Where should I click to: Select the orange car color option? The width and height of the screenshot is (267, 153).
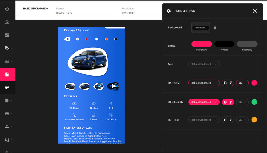[x=106, y=39]
